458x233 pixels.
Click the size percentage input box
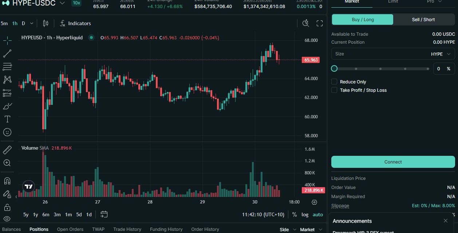click(444, 68)
